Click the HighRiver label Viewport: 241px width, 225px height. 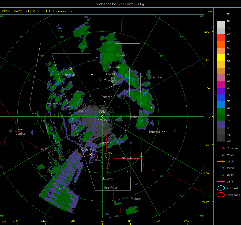pos(111,188)
